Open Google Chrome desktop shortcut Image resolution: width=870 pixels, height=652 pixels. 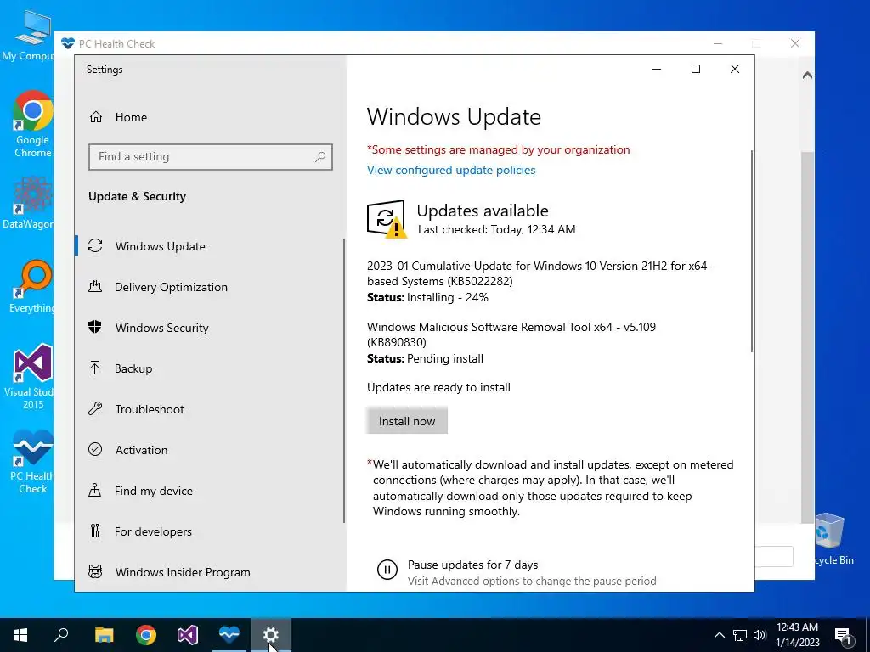(x=33, y=124)
